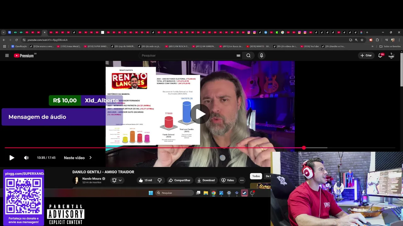Open the on-screen keyboard icon in search box
The image size is (403, 226).
click(238, 56)
